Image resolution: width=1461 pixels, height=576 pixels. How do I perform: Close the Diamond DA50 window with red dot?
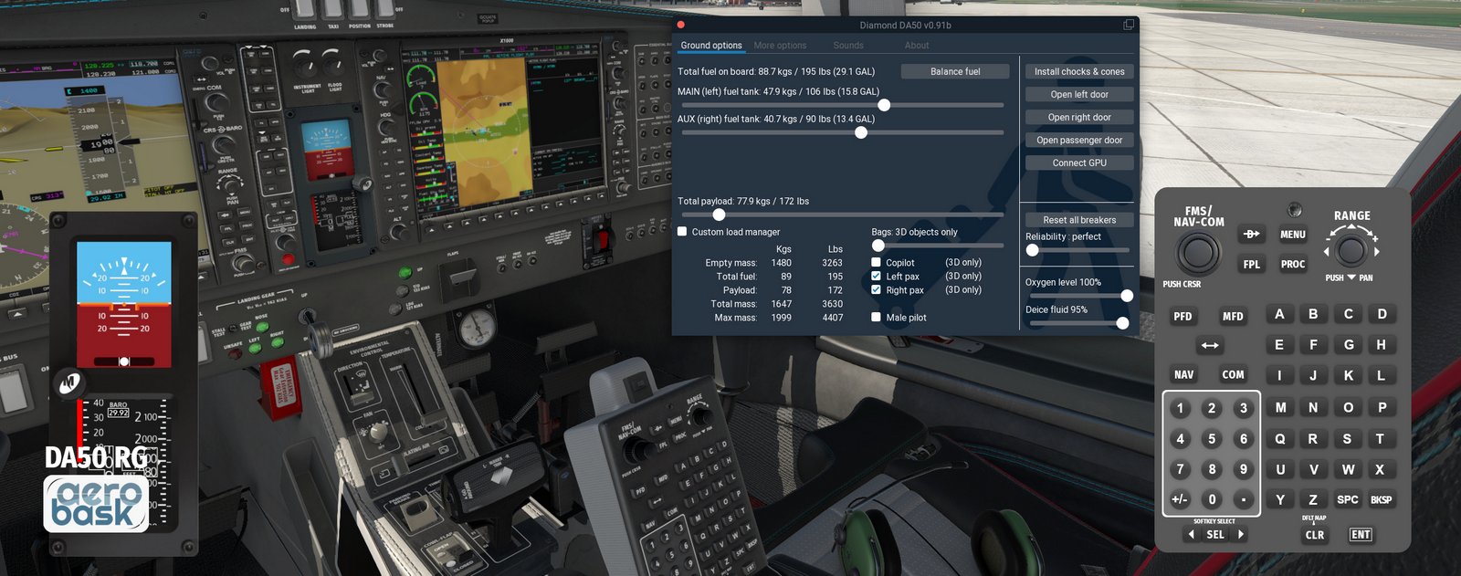pyautogui.click(x=680, y=25)
